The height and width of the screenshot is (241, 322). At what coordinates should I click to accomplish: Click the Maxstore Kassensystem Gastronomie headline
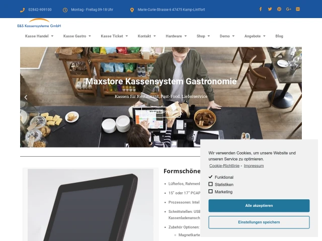[x=161, y=81]
